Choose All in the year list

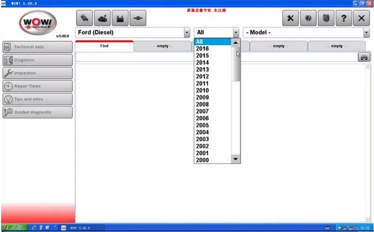coord(213,42)
